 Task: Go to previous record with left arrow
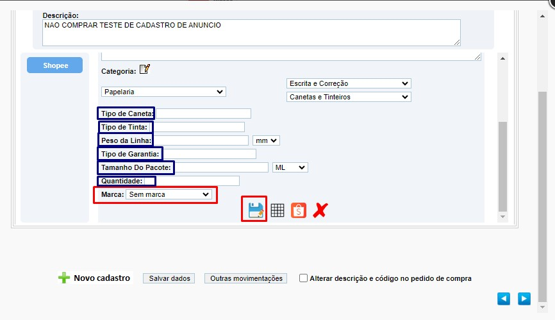click(503, 298)
